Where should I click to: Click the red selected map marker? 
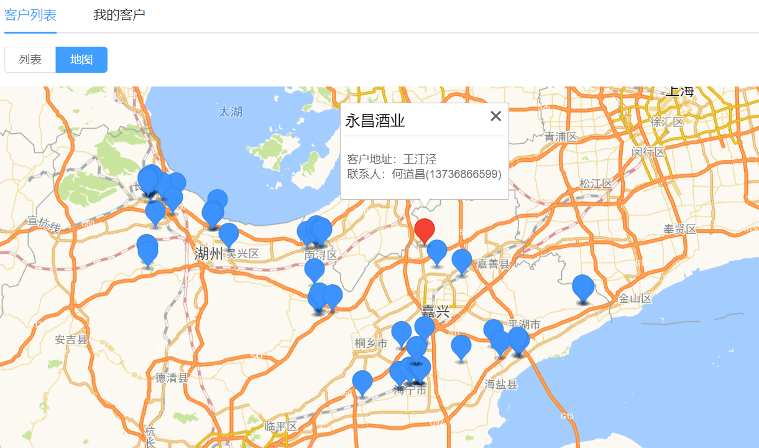425,230
